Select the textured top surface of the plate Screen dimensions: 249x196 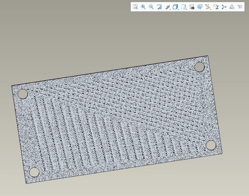coord(117,119)
